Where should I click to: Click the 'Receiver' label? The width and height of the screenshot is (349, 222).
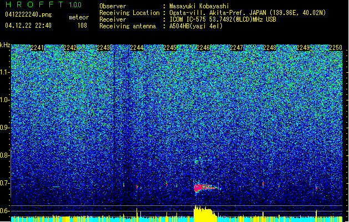point(113,19)
